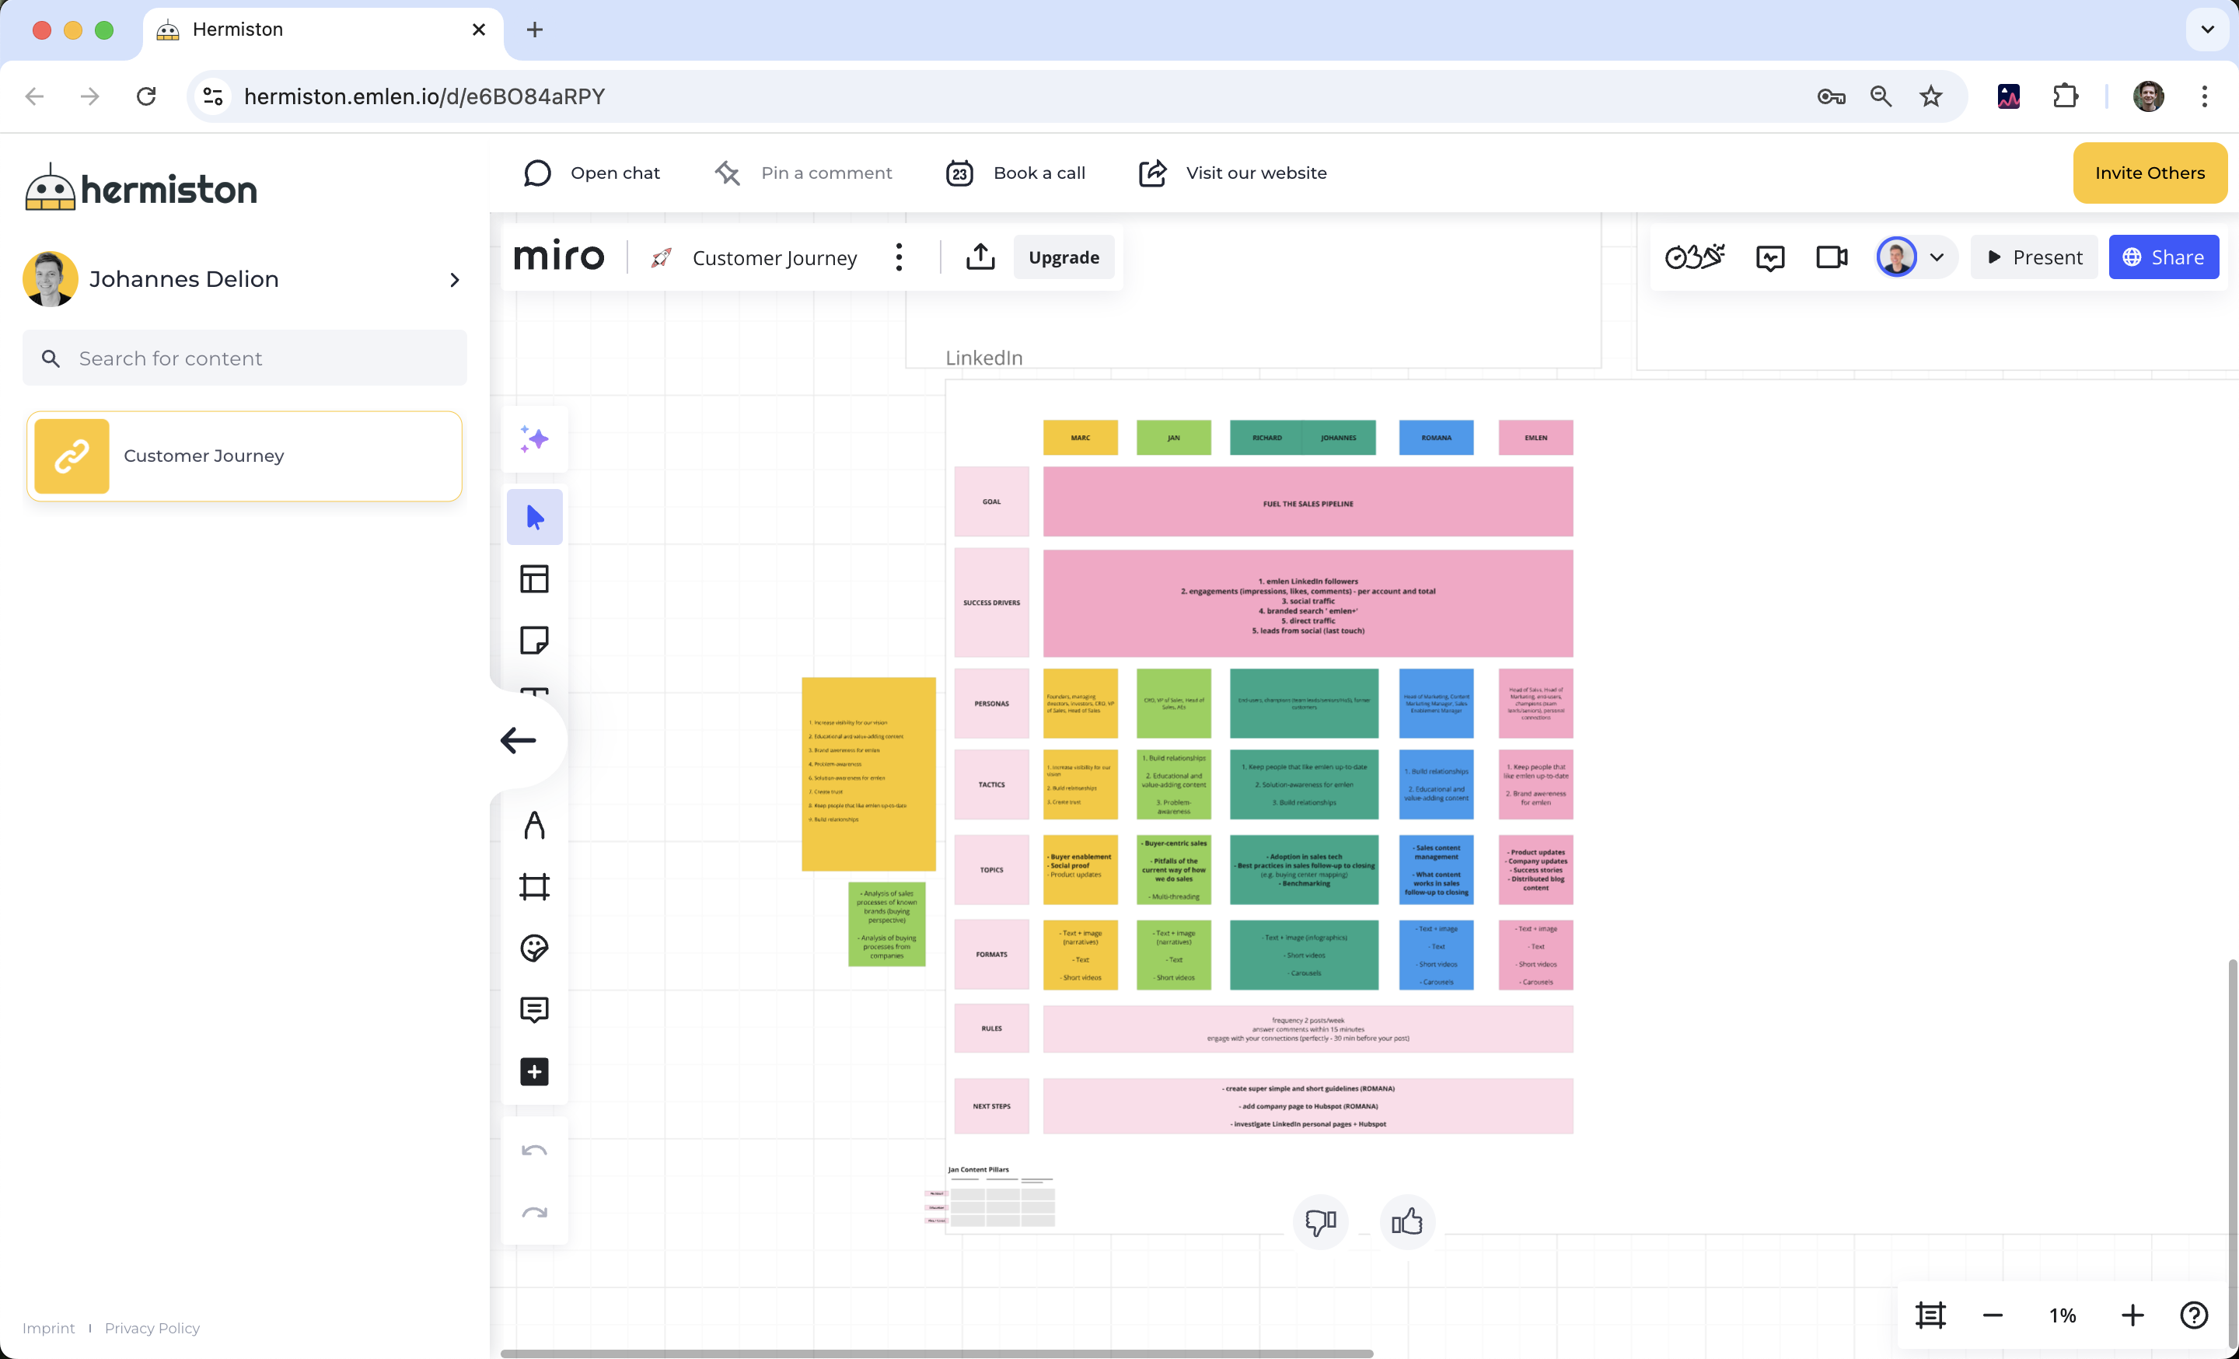2239x1359 pixels.
Task: Click the export board upload icon
Action: coord(980,257)
